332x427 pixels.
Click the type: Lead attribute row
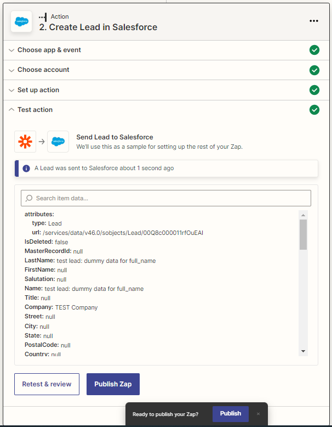click(x=47, y=223)
